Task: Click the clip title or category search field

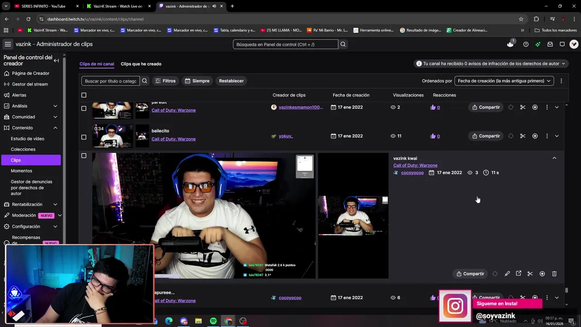Action: pos(111,81)
